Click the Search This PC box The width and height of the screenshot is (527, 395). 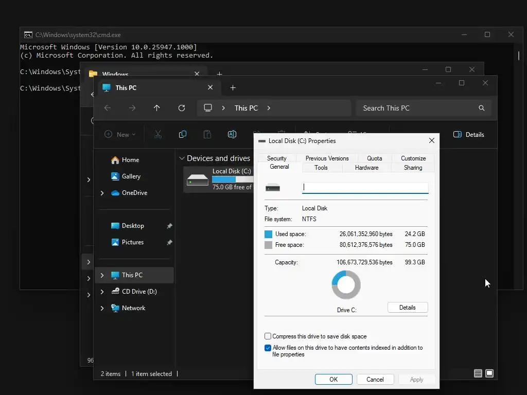(x=424, y=108)
